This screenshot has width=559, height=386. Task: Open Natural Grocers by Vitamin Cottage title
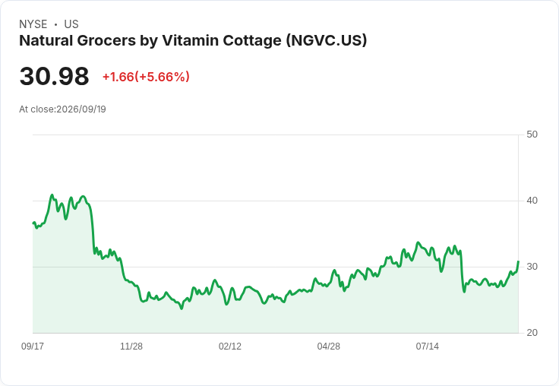193,41
